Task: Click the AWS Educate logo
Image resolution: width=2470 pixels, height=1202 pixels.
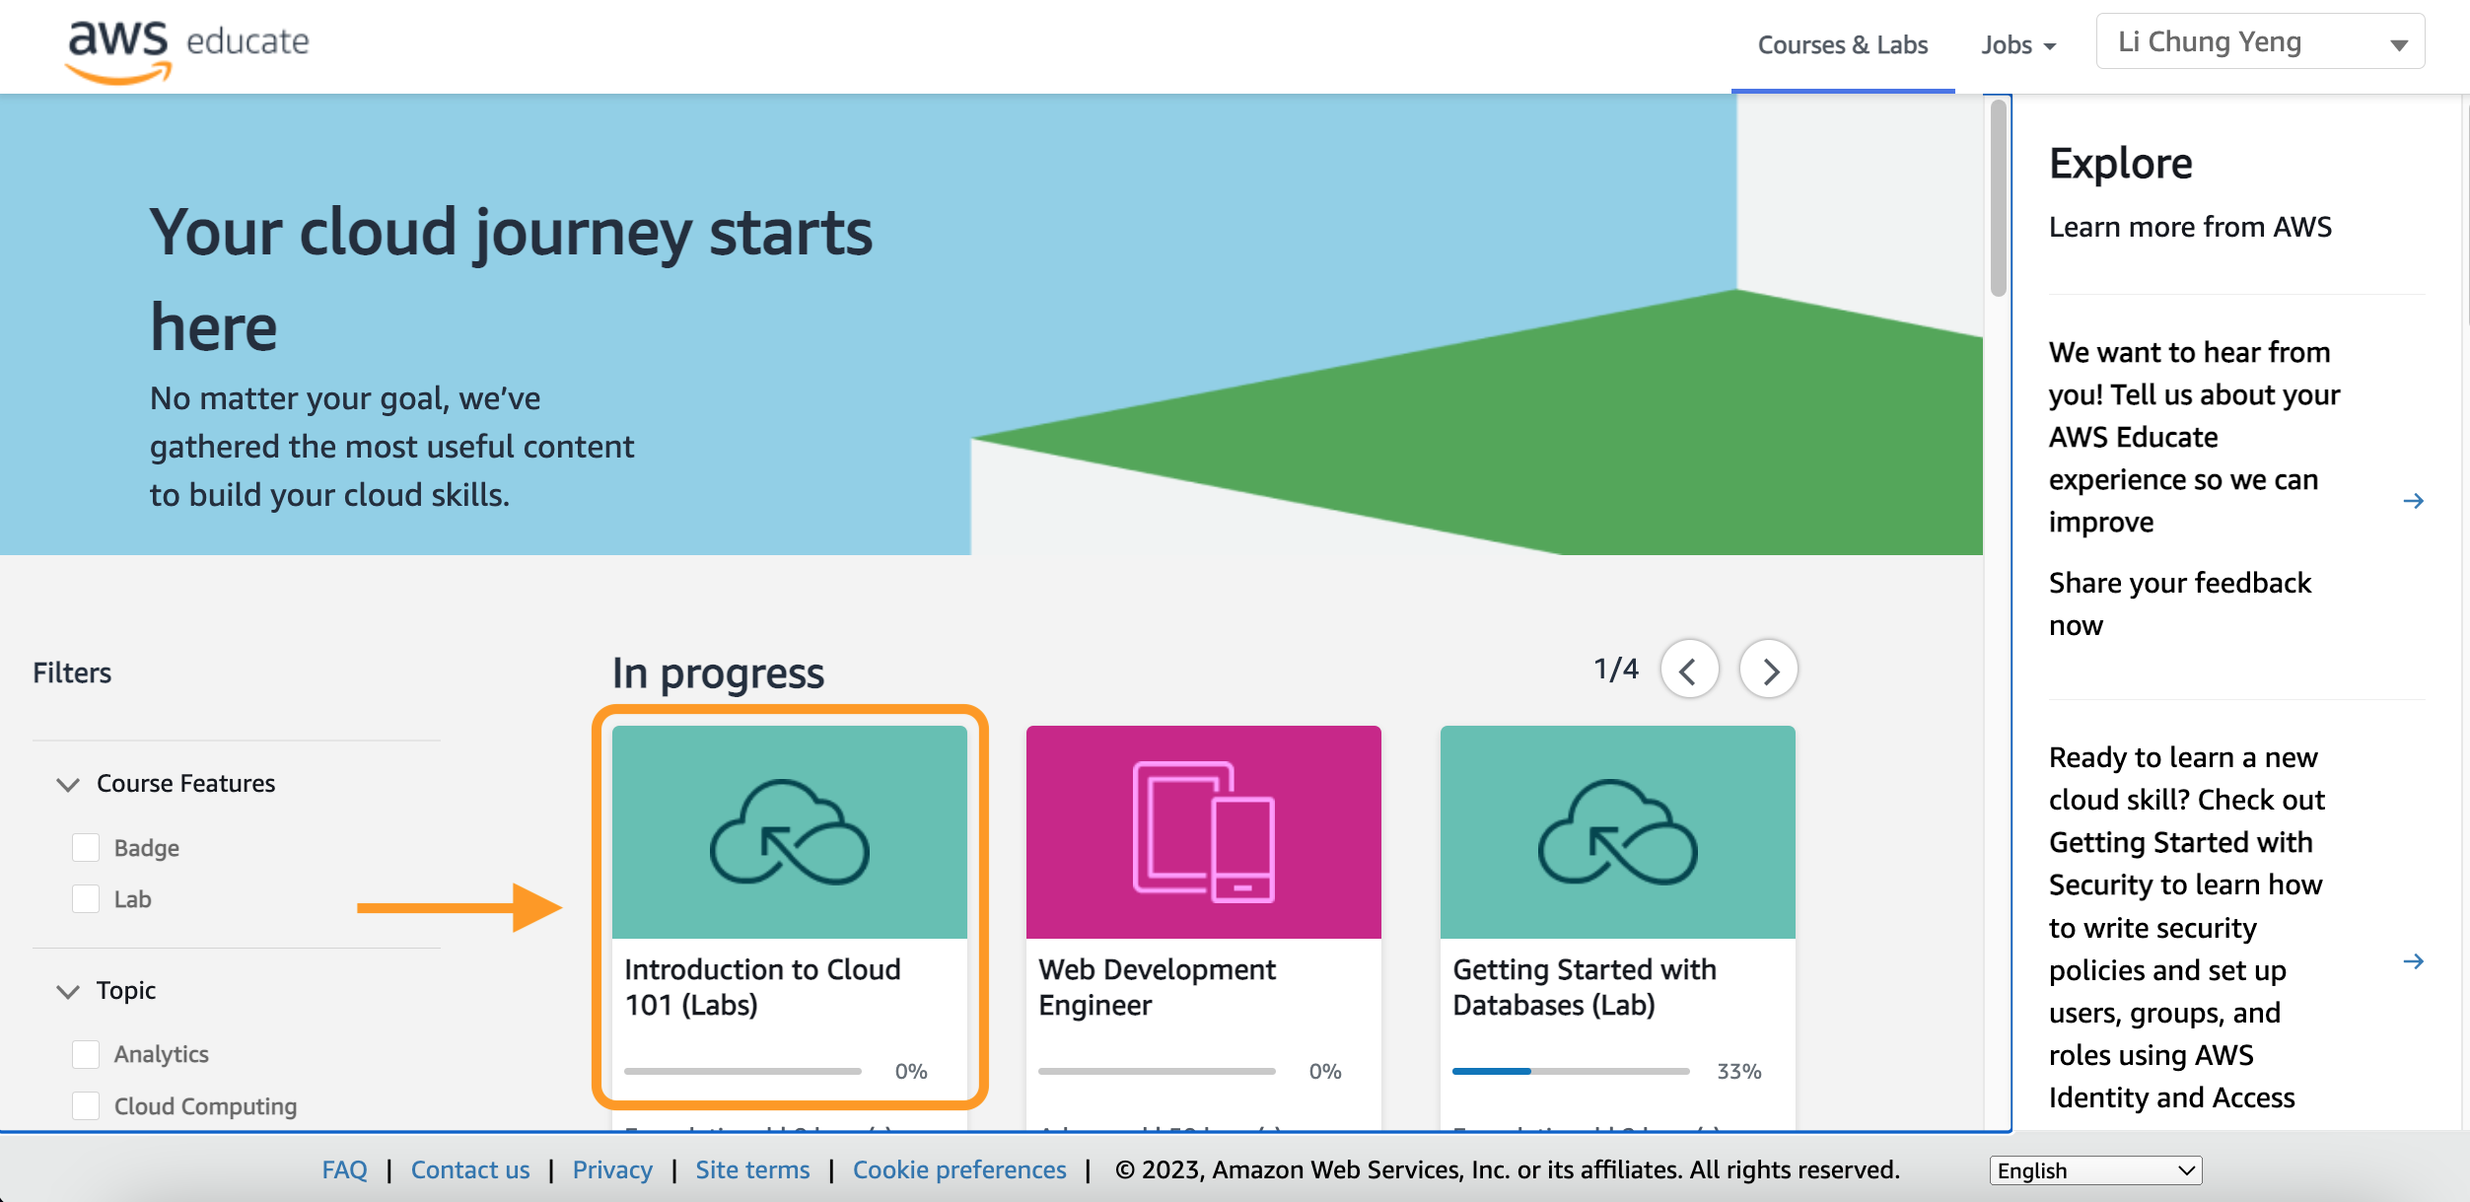Action: pos(187,47)
